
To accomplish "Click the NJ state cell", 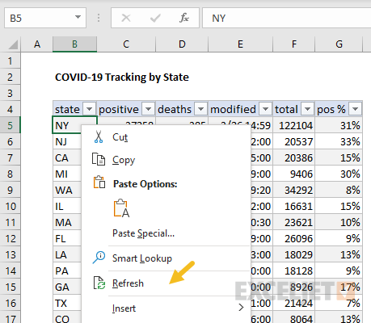I will tap(67, 141).
